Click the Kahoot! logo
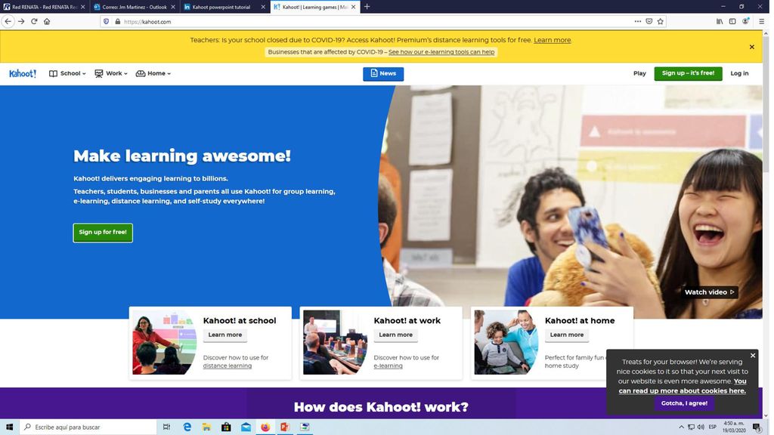 click(x=23, y=73)
